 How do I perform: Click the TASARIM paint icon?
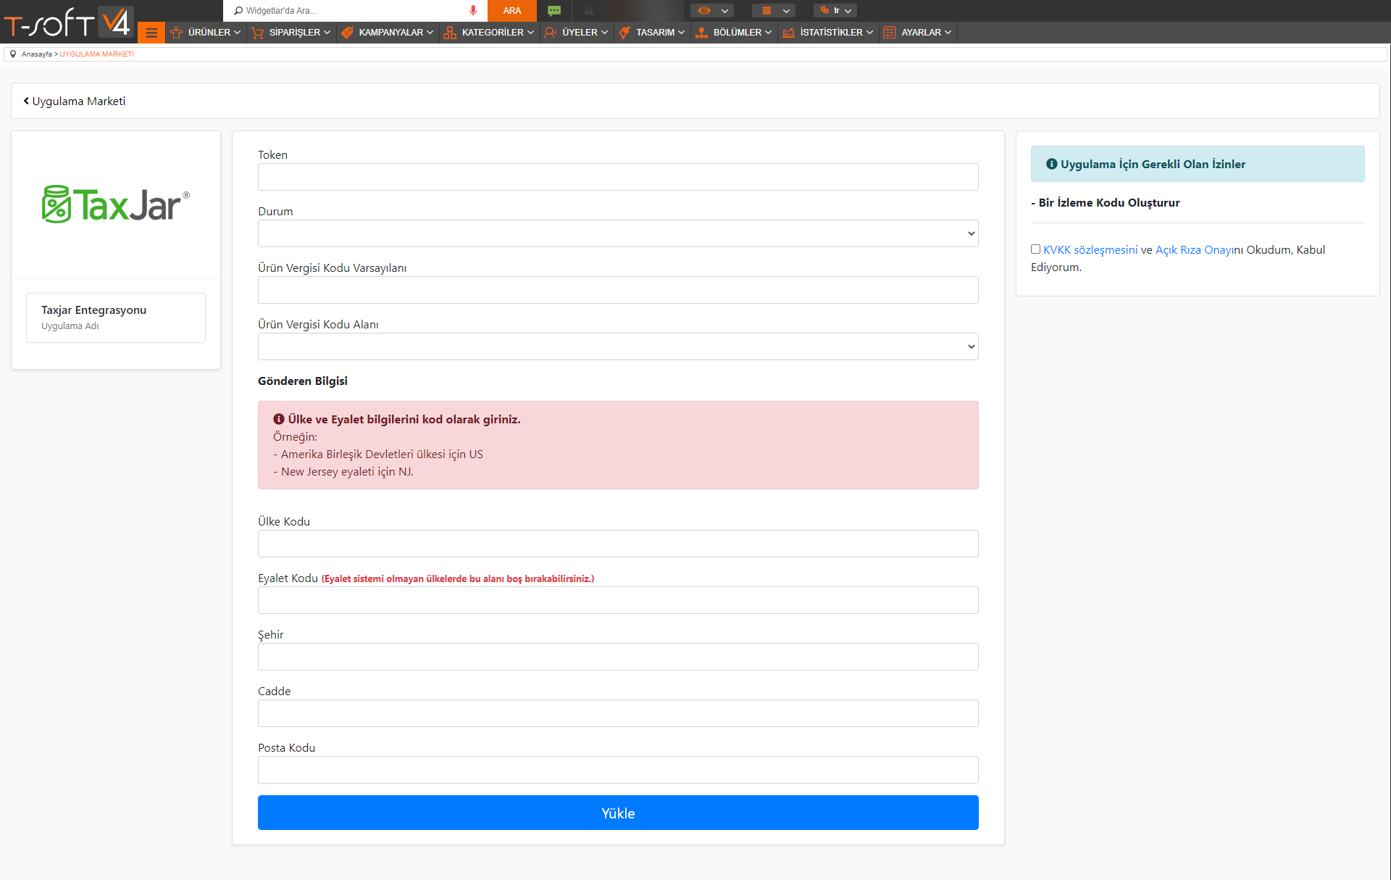[625, 33]
